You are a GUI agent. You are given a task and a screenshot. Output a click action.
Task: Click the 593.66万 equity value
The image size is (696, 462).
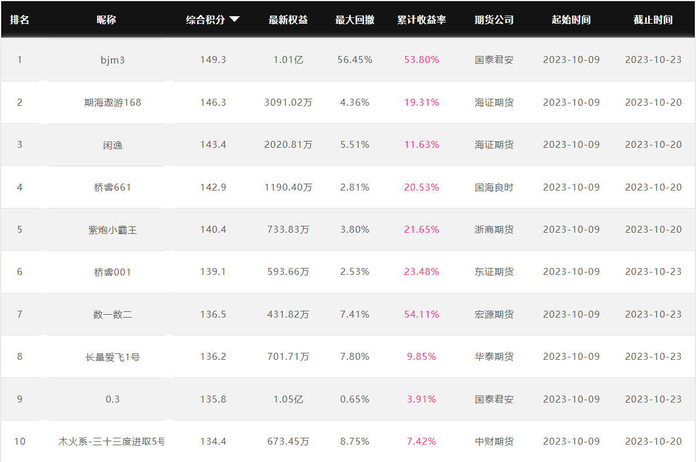[x=288, y=271]
